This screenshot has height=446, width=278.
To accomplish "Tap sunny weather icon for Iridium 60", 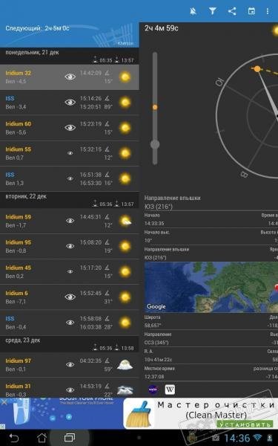I will [x=125, y=128].
